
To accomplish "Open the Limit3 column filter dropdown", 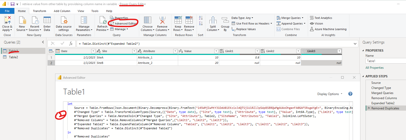I will 339,51.
